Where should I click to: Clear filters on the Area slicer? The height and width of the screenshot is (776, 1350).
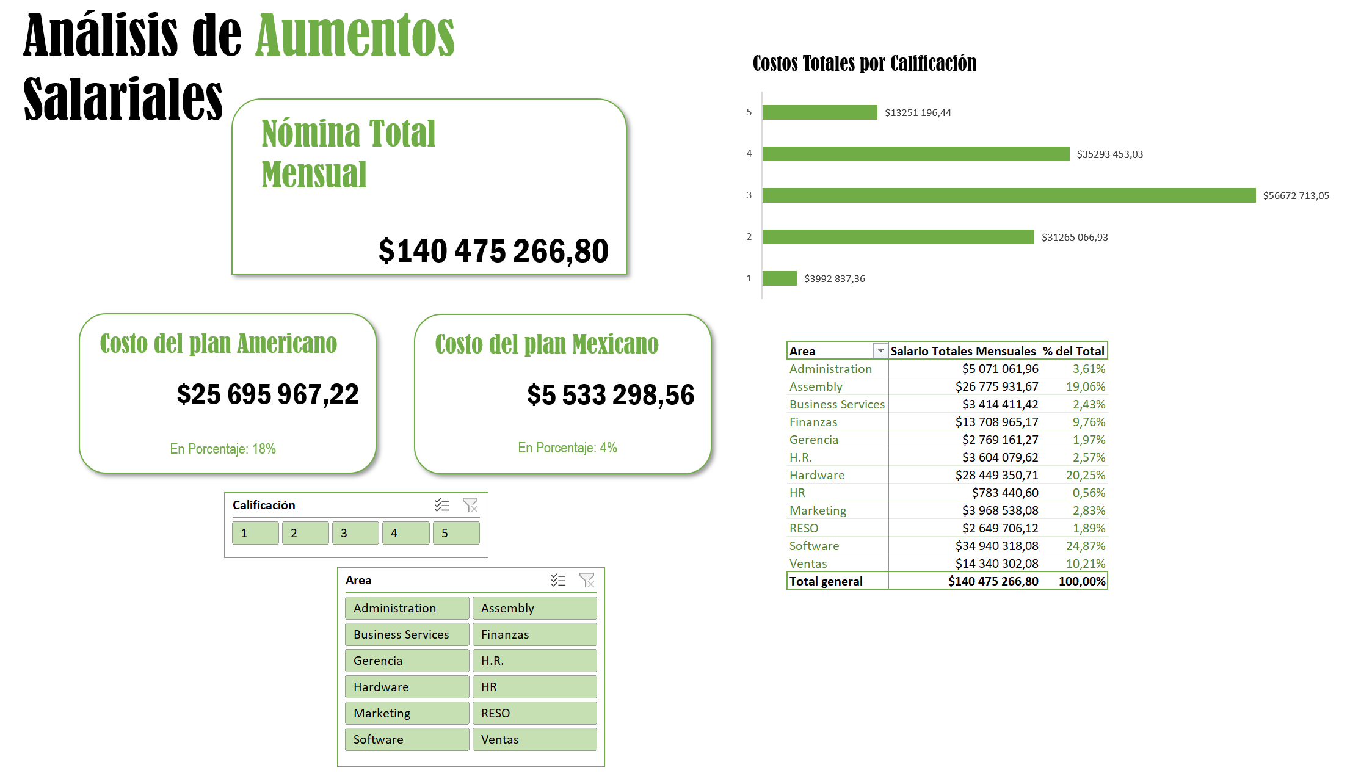(x=587, y=581)
